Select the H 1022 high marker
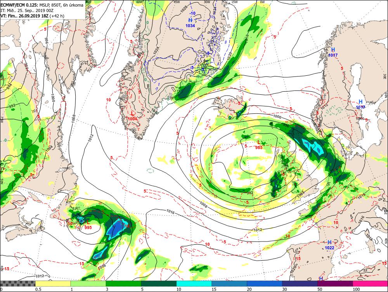 click(329, 245)
